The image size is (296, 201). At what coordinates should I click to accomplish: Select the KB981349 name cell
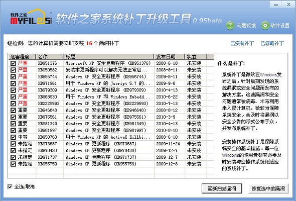[x=47, y=124]
